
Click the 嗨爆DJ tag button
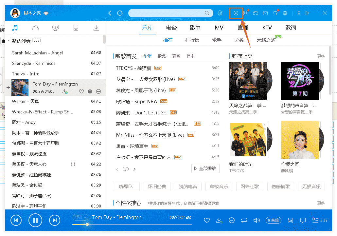(126, 187)
